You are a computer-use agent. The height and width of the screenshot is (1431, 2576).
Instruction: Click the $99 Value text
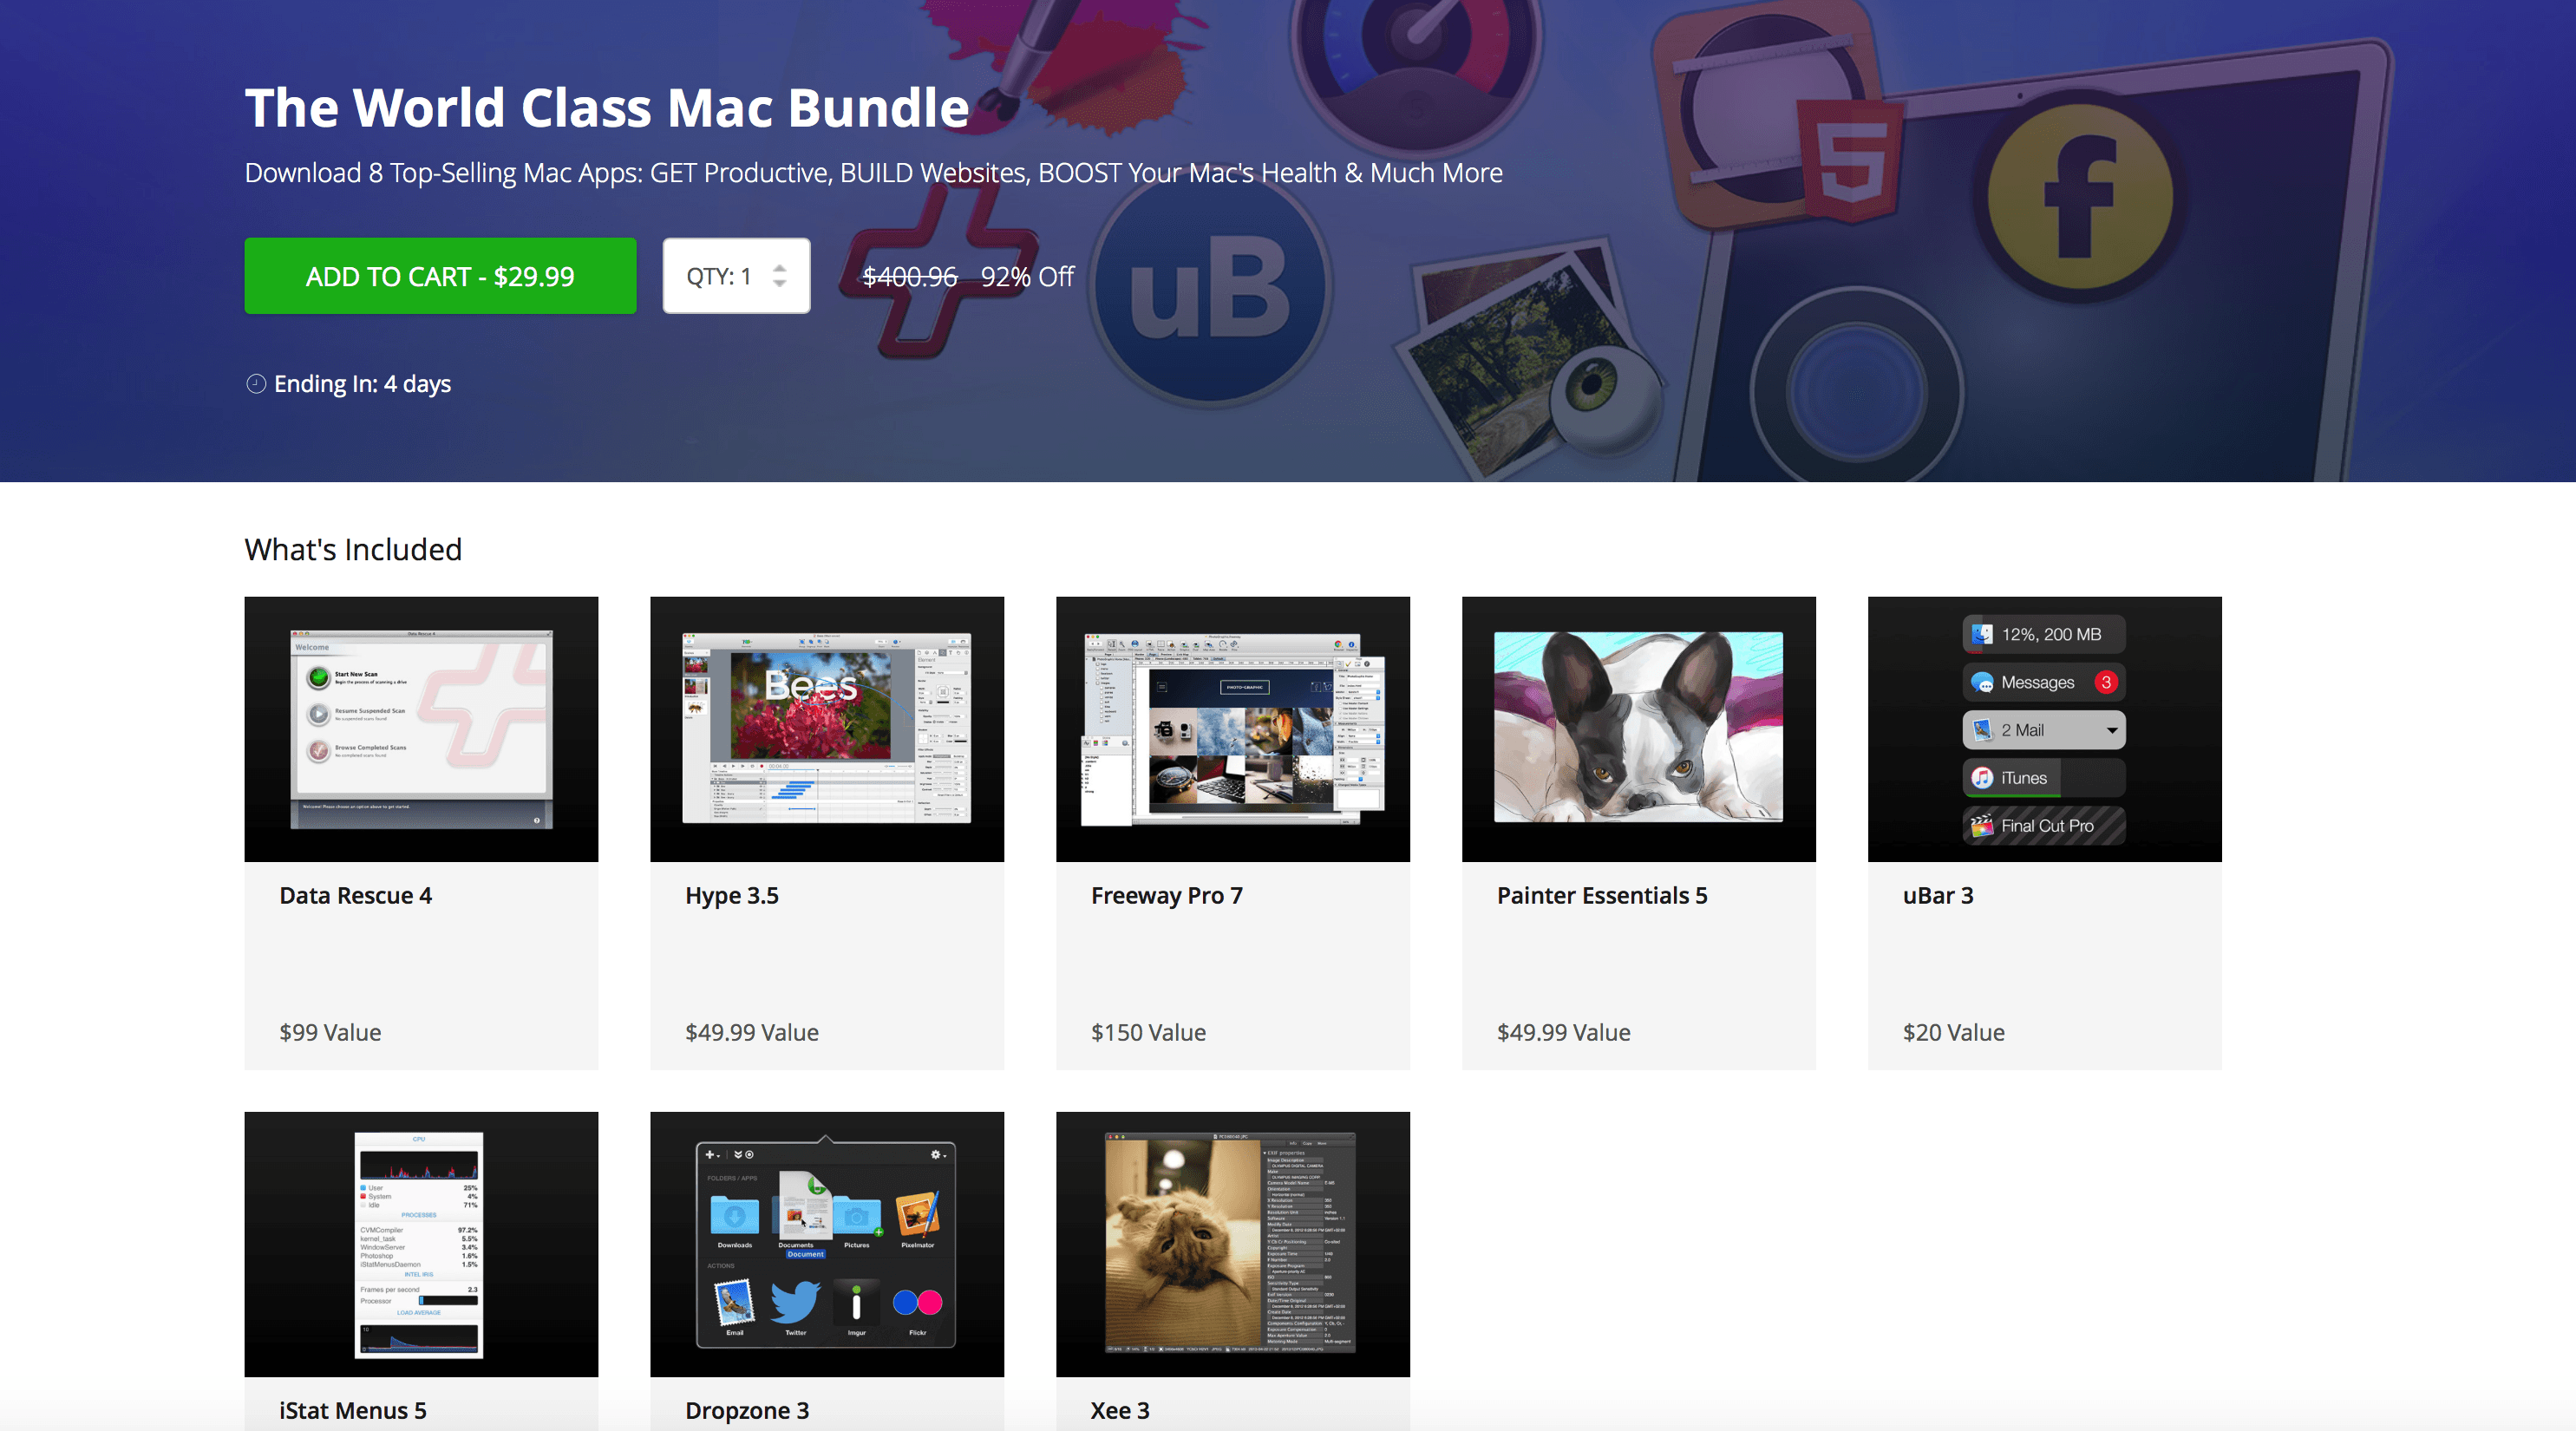tap(330, 1032)
